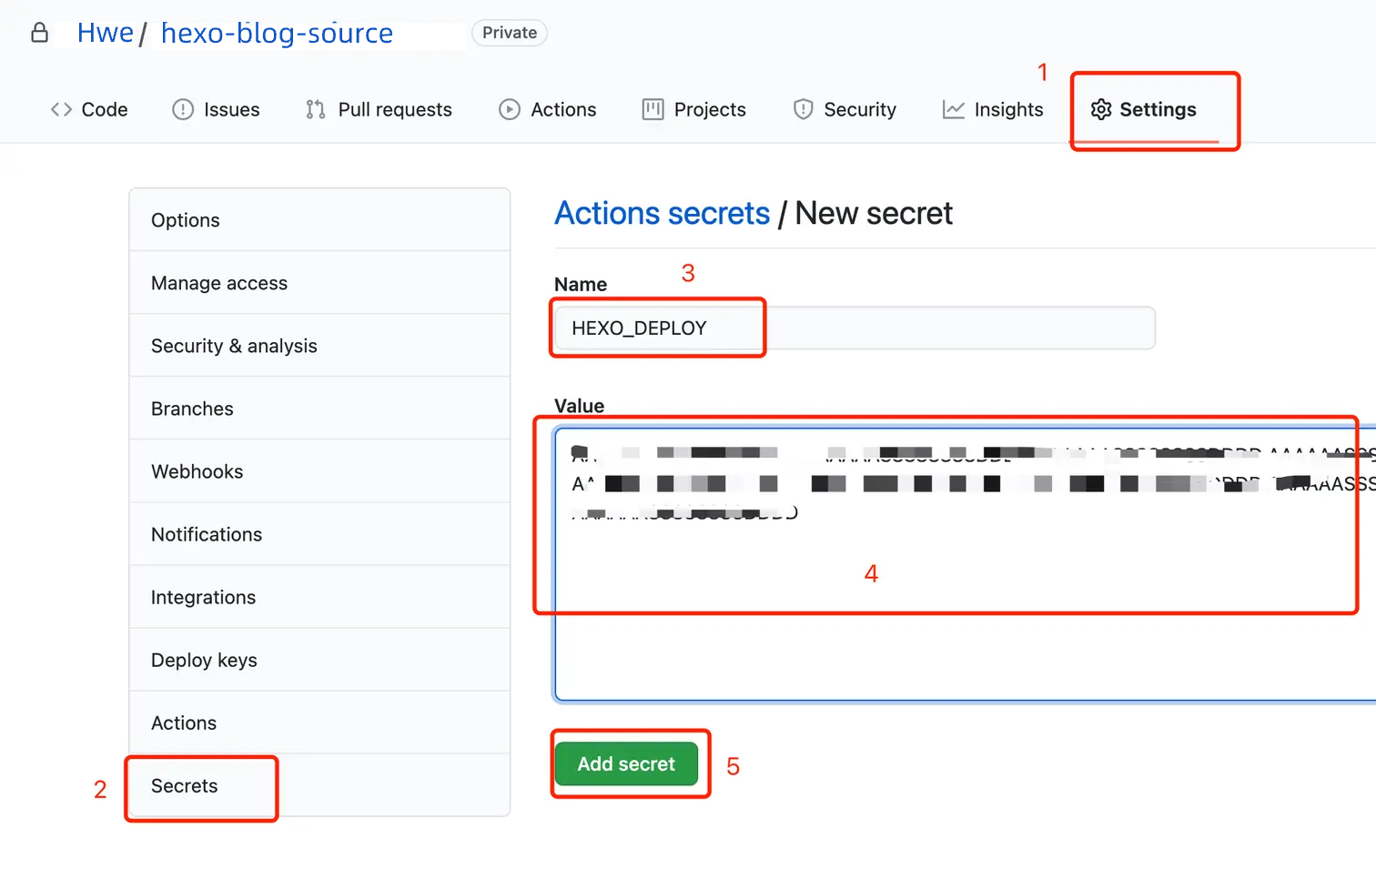Choose Webhooks from the settings sidebar
Viewport: 1376px width, 869px height.
[197, 472]
